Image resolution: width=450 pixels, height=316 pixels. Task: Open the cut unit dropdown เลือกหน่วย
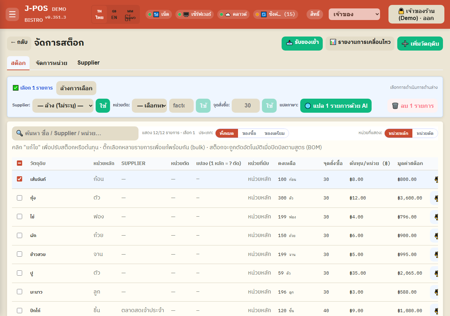pyautogui.click(x=149, y=106)
